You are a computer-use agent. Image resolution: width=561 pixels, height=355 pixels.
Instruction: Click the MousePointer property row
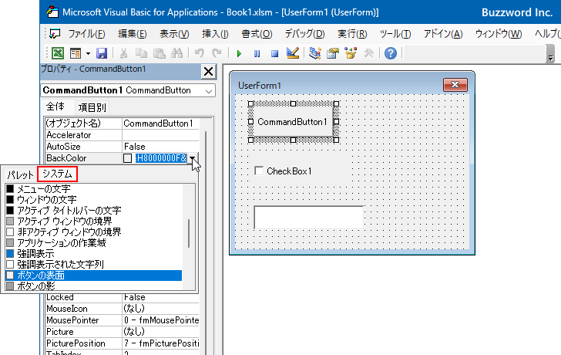(122, 320)
